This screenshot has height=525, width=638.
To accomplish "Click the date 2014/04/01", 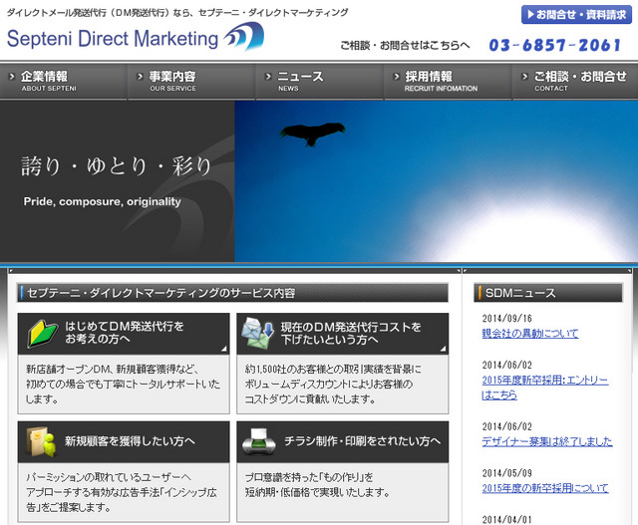I will pyautogui.click(x=507, y=520).
